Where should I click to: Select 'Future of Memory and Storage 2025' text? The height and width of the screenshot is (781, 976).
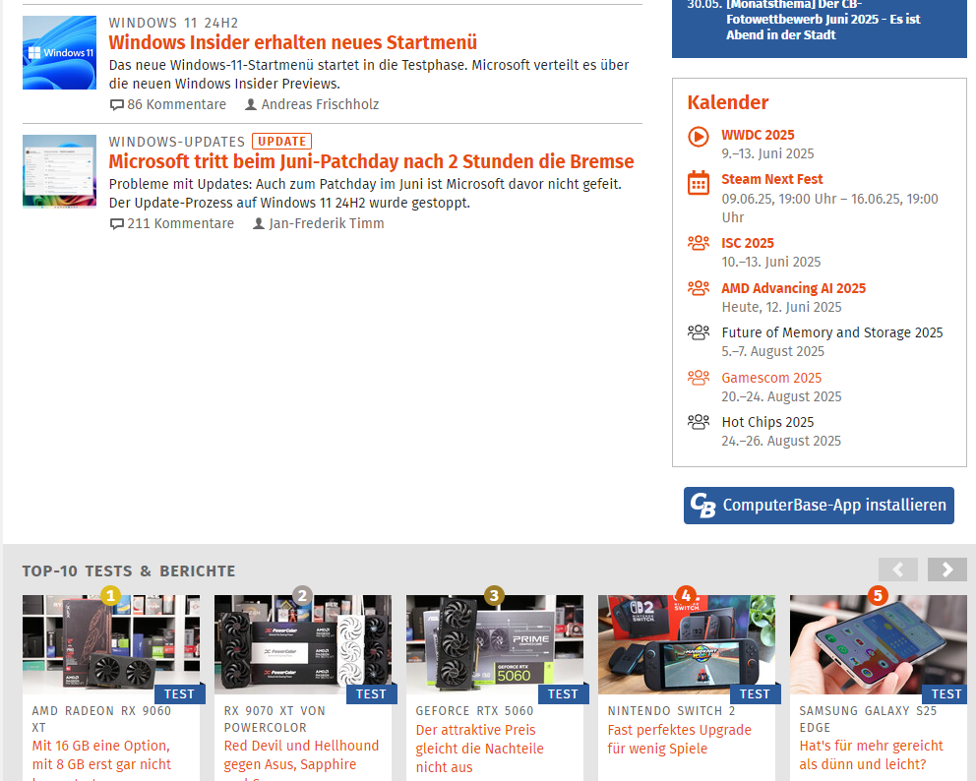pyautogui.click(x=832, y=332)
